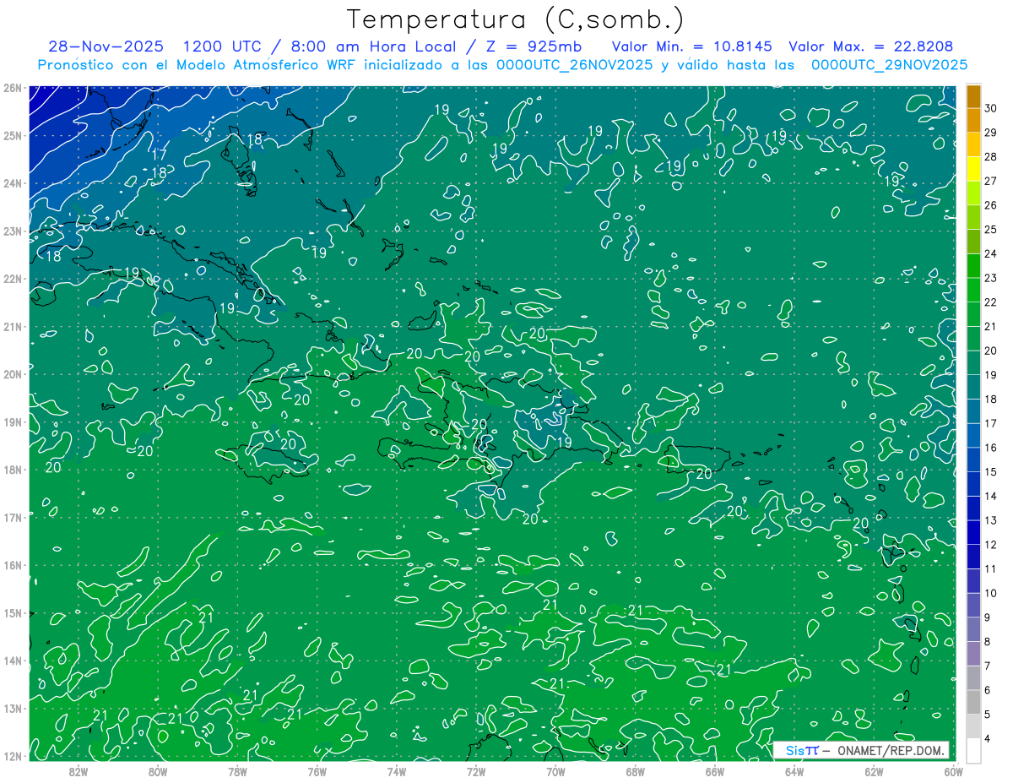Click the "68W" longitude axis label
This screenshot has height=783, width=1013.
tap(635, 771)
